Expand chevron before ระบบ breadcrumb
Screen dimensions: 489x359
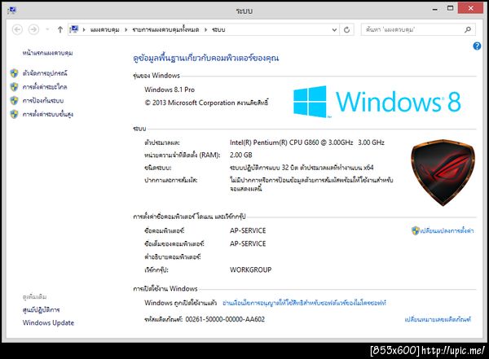tap(206, 30)
